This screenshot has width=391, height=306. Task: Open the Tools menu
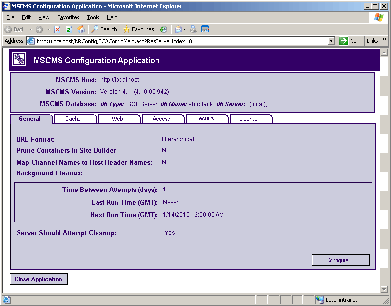pyautogui.click(x=93, y=17)
